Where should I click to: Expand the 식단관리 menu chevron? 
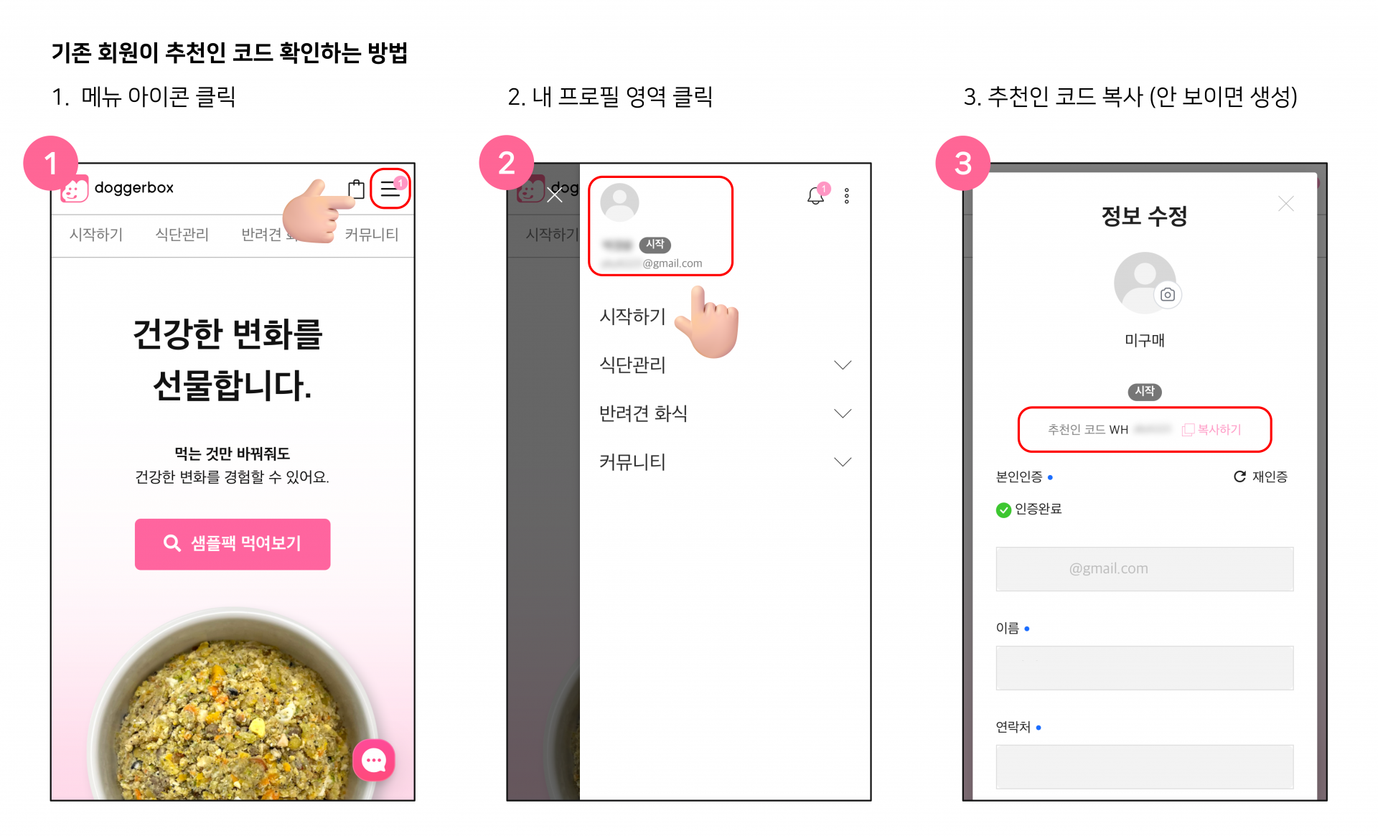(843, 365)
